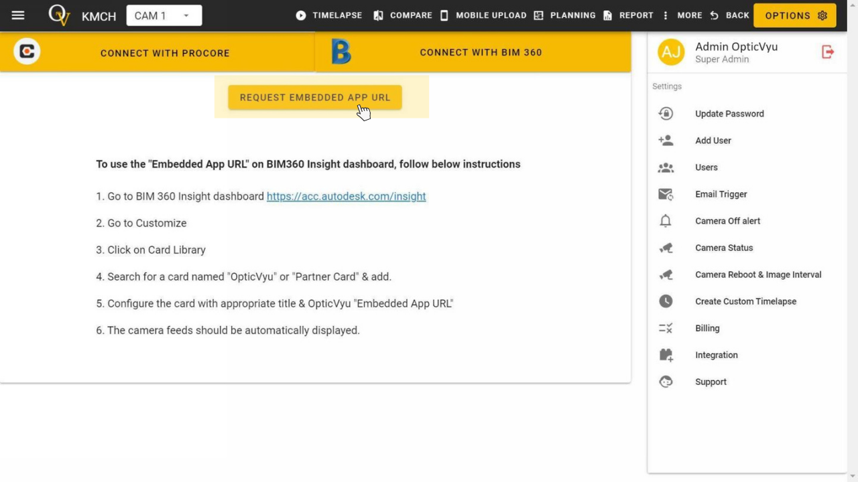Click REQUEST EMBEDDED APP URL button

pos(315,97)
